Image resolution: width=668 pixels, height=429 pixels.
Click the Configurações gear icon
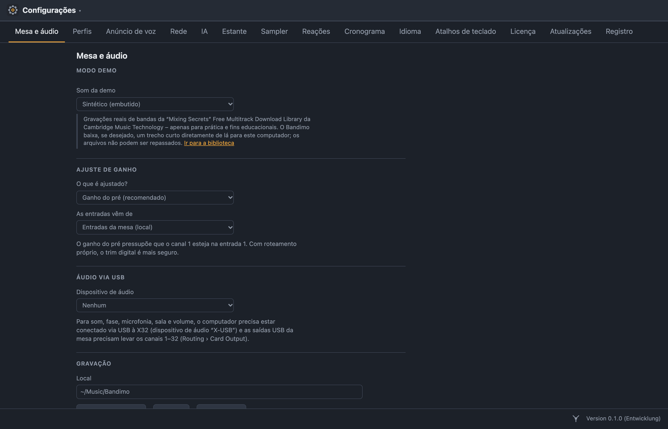point(13,10)
